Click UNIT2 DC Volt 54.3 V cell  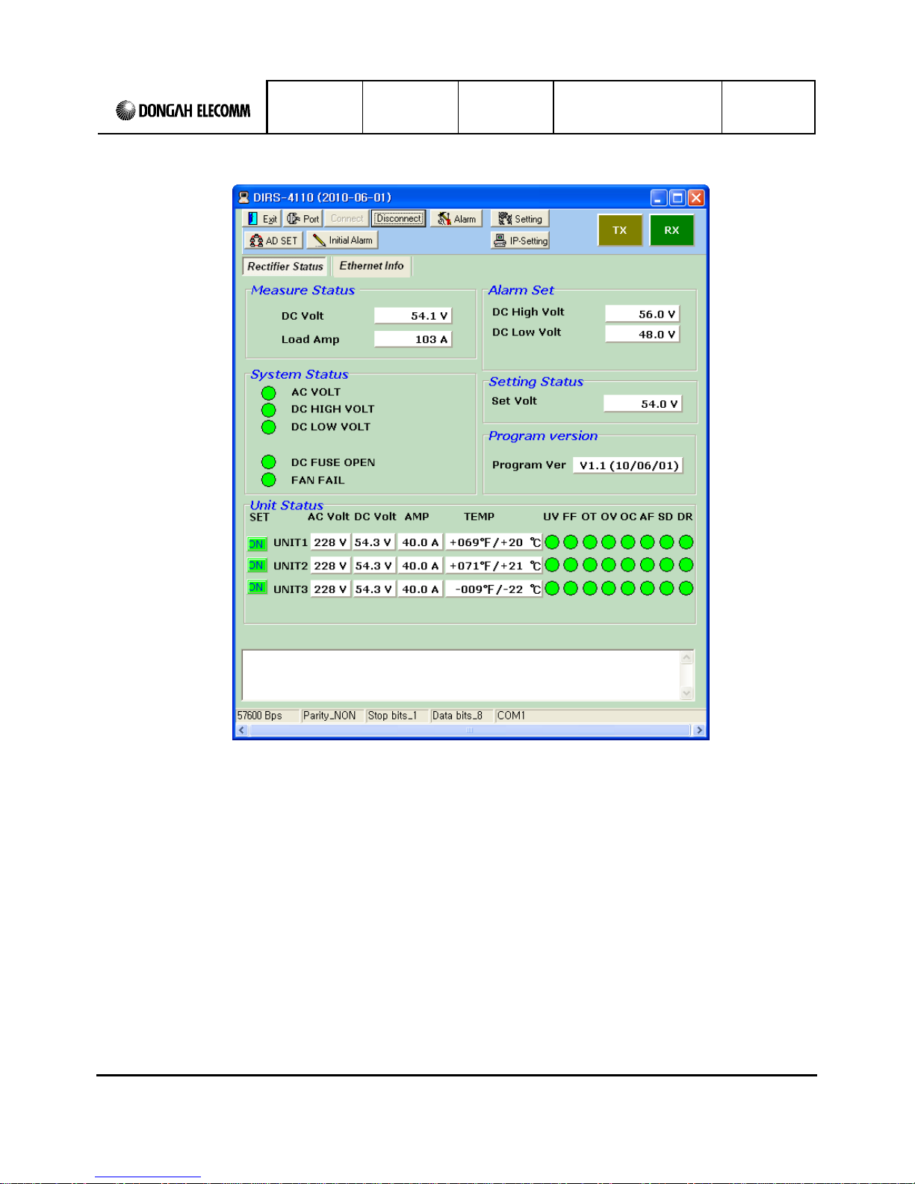(373, 565)
